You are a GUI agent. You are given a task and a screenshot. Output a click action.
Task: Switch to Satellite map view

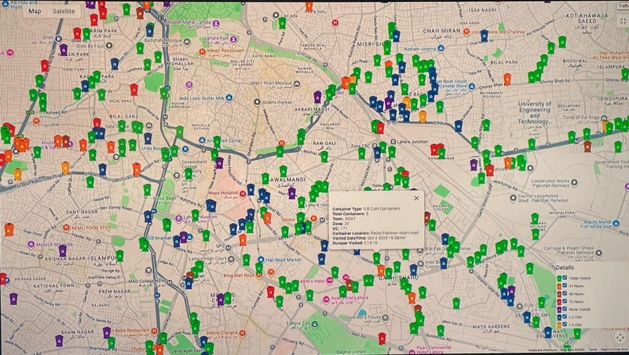point(63,11)
